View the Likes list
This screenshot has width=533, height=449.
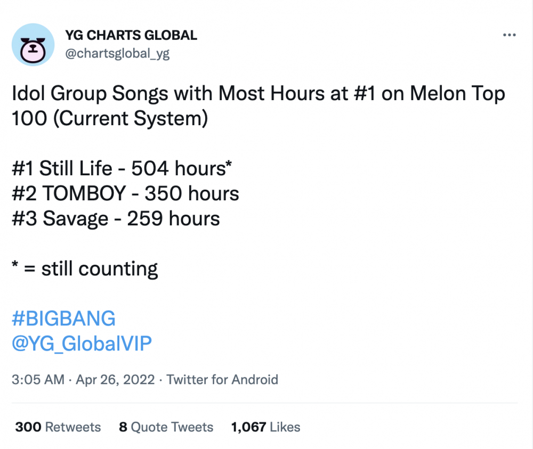coord(265,427)
